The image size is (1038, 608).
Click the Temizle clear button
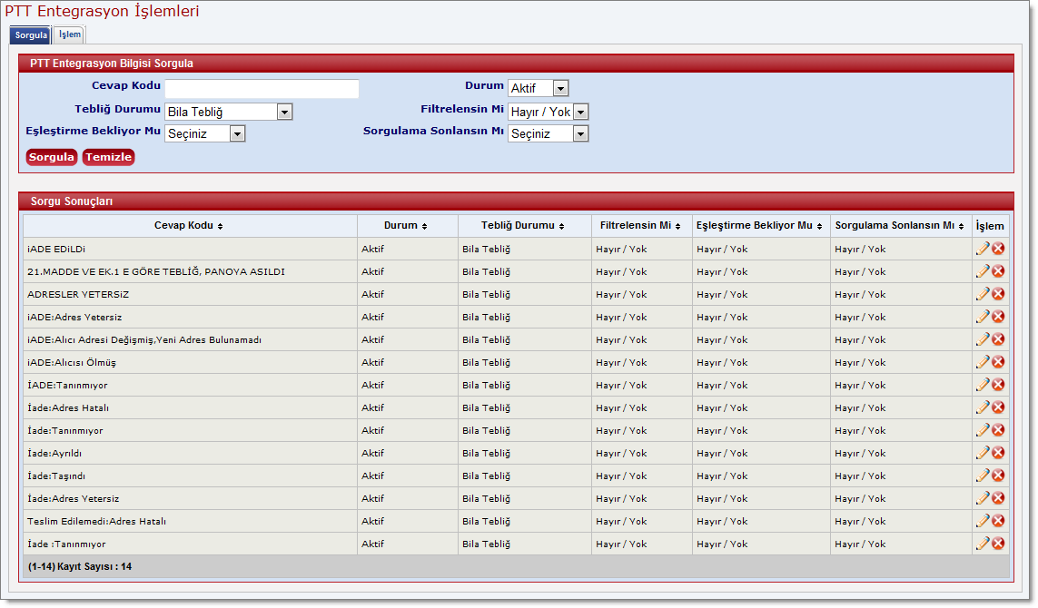click(x=109, y=157)
